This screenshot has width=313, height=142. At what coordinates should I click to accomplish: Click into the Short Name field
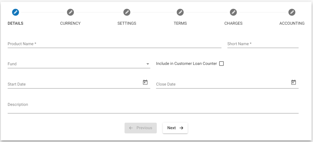click(x=263, y=44)
